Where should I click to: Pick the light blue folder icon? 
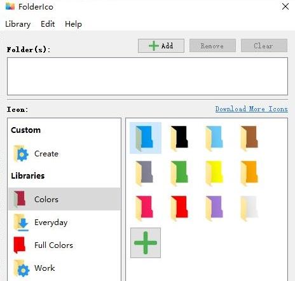point(214,138)
